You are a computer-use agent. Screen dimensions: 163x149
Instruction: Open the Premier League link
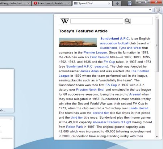[95, 52]
